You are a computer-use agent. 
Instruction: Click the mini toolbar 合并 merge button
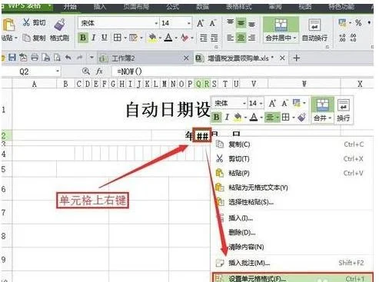(322, 111)
